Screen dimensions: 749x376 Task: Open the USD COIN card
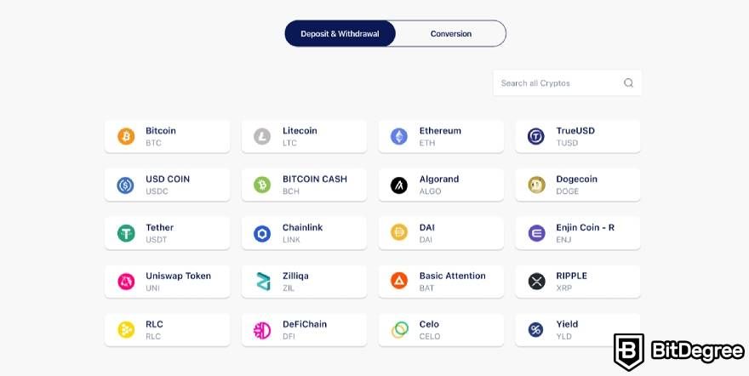(167, 185)
